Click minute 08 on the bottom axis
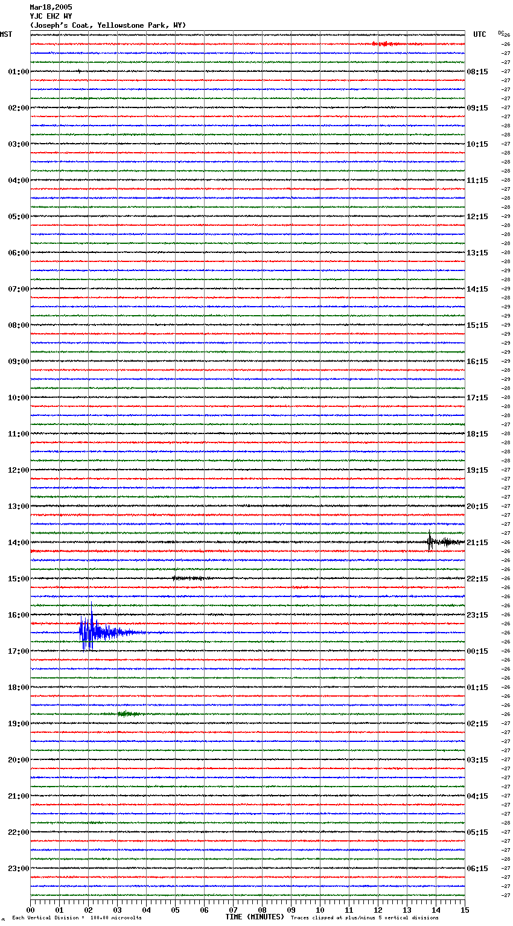Screen dimensions: 513x926 pyautogui.click(x=263, y=910)
